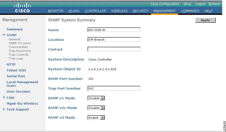Open SNMP v1 Mode dropdown

tap(96, 98)
